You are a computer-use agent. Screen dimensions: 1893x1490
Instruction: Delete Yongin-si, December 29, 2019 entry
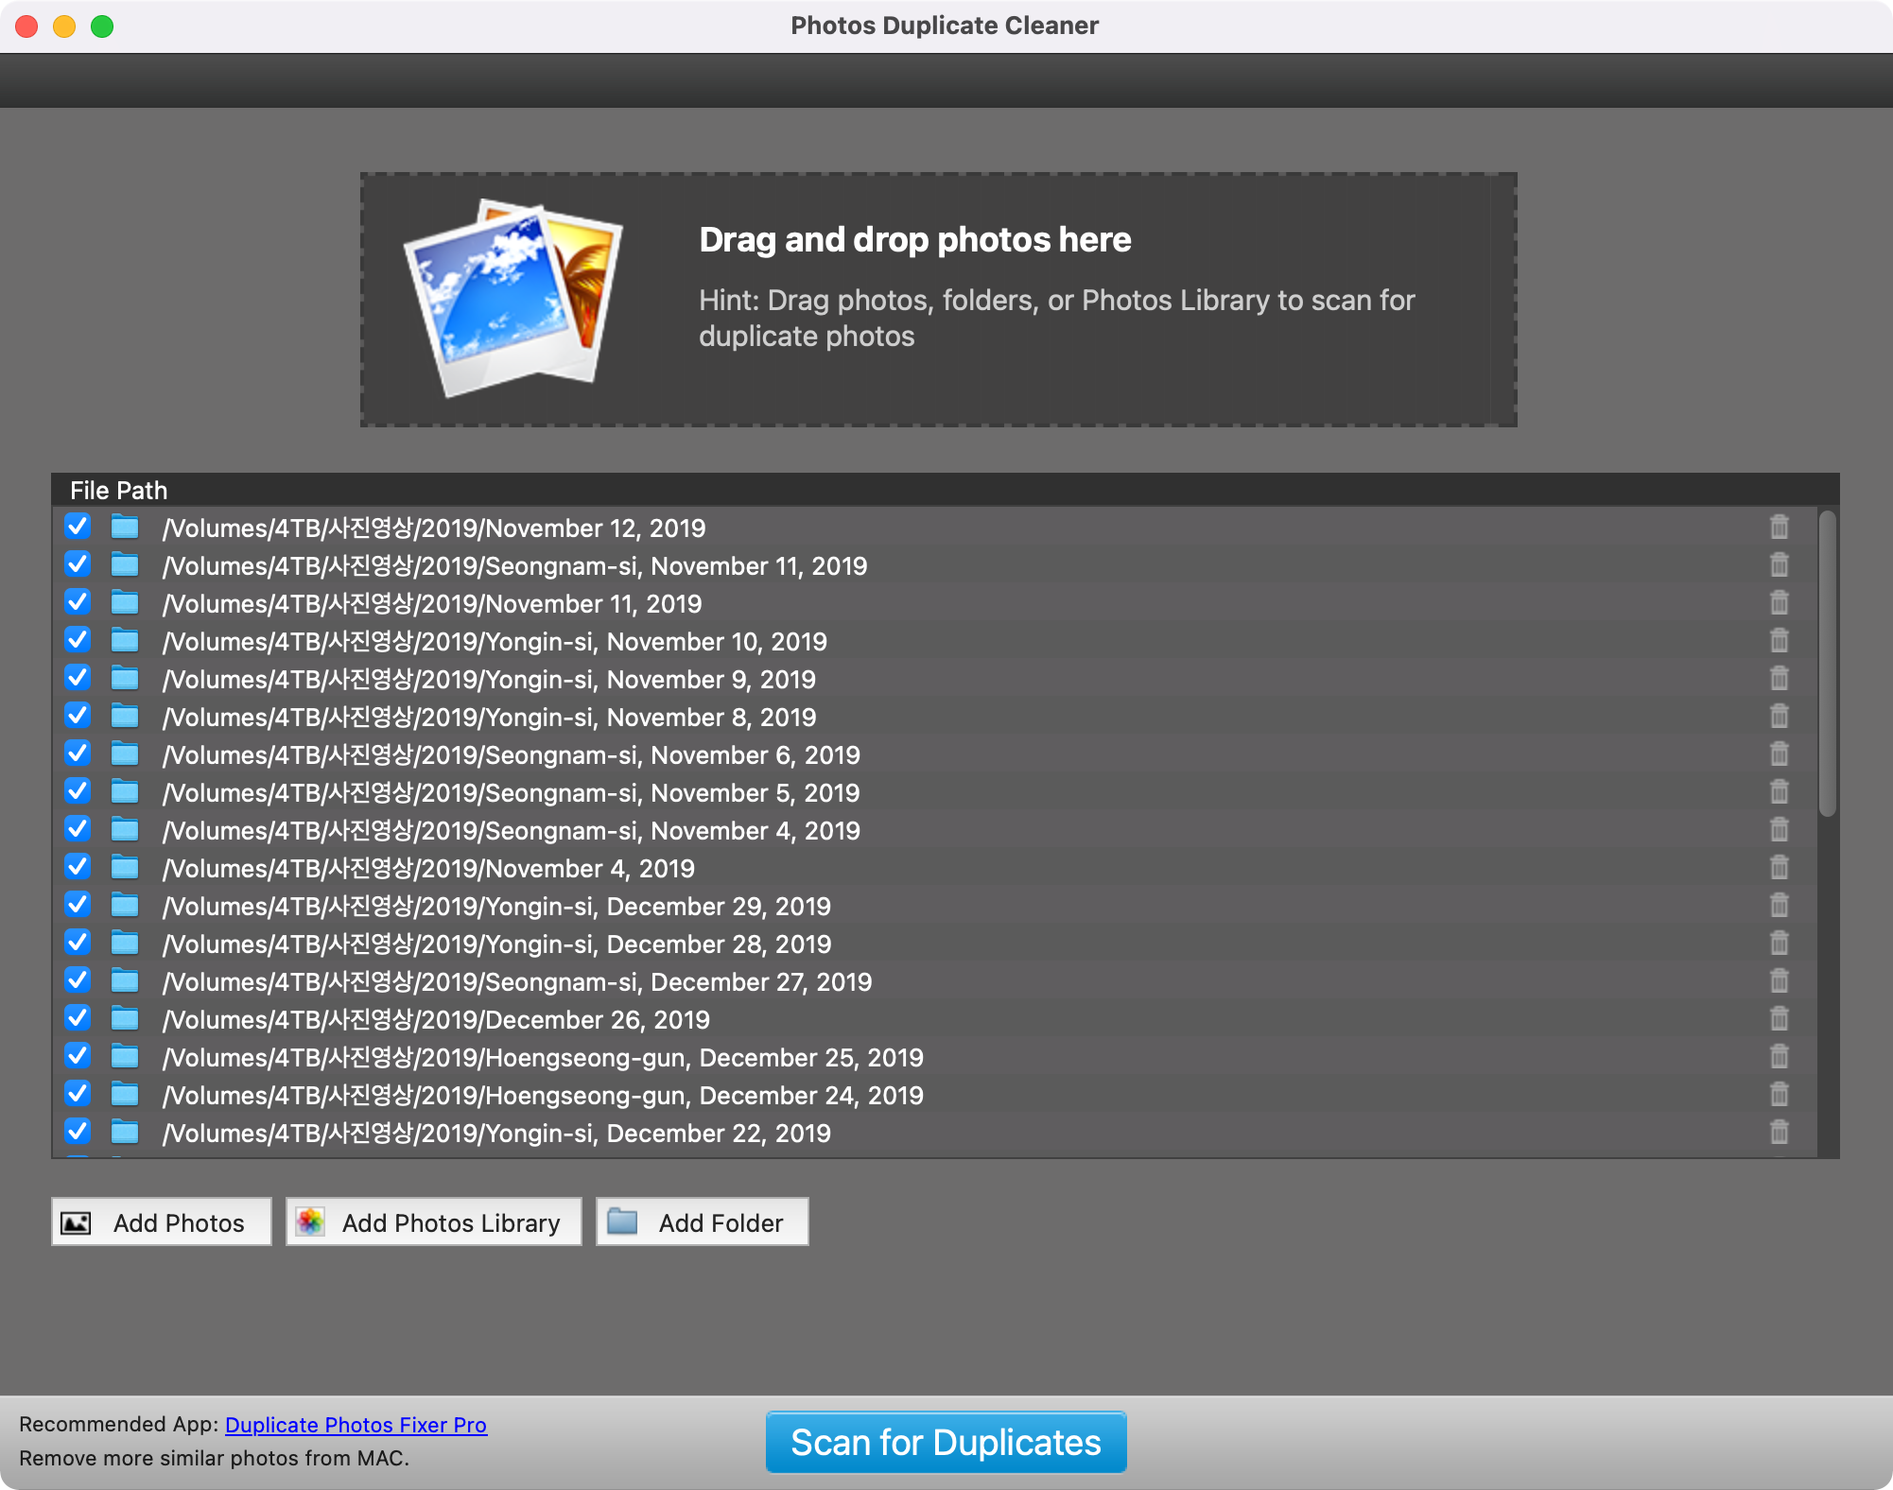(1779, 906)
